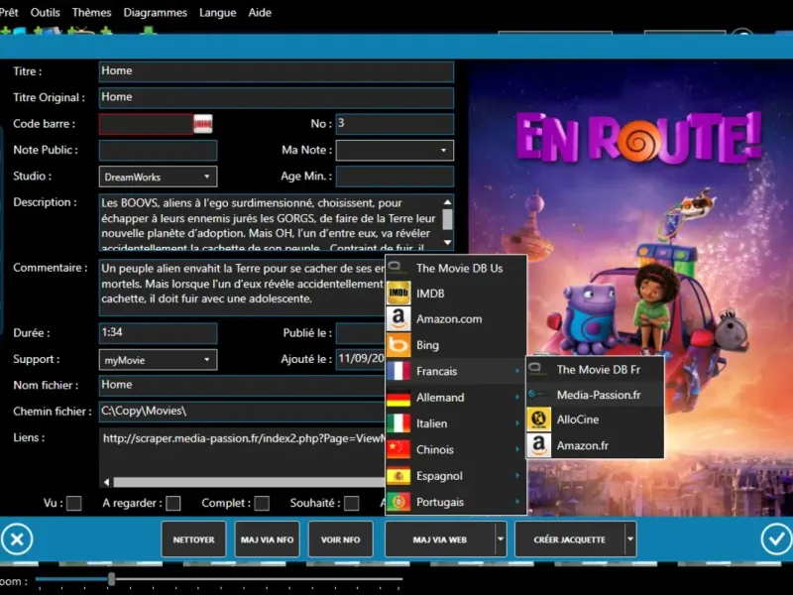Click the German flag icon
This screenshot has height=595, width=793.
click(398, 398)
